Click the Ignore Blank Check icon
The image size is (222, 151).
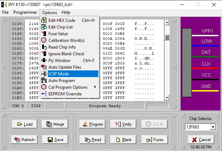click(x=44, y=54)
